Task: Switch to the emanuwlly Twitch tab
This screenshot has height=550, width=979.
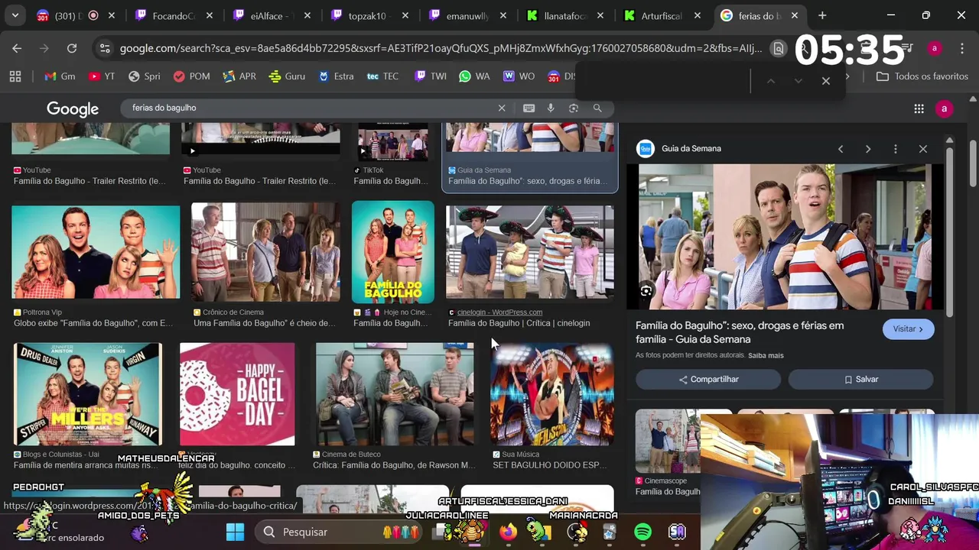Action: (x=469, y=15)
